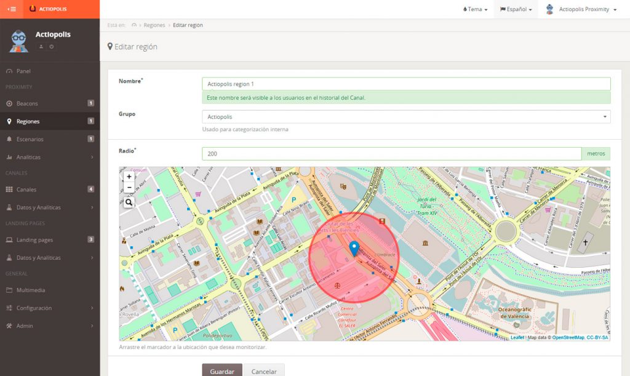
Task: Click the Guardar button
Action: point(222,371)
